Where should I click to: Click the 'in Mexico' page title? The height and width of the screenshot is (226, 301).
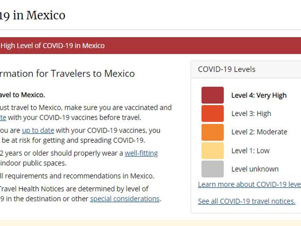[x=33, y=15]
